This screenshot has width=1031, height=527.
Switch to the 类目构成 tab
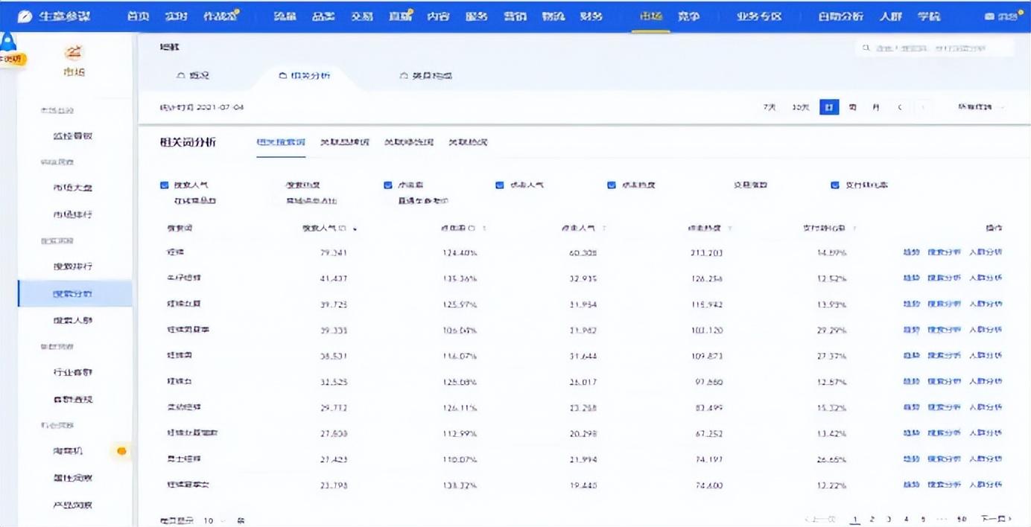pos(426,75)
